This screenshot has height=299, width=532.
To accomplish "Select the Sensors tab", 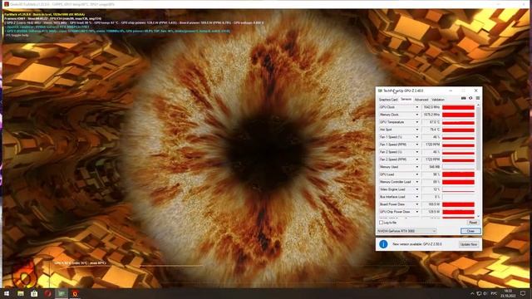I will coord(406,100).
